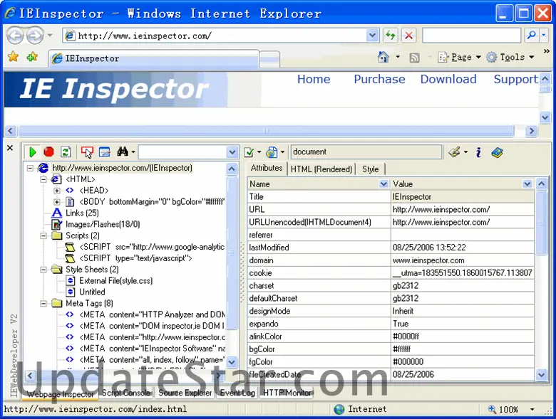Viewport: 556px width, 419px height.
Task: Click the green Start inspection play icon
Action: [33, 152]
